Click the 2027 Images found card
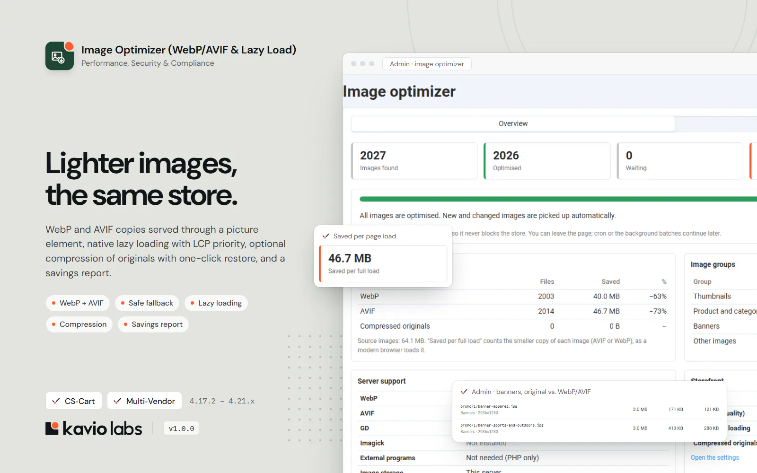Image resolution: width=757 pixels, height=473 pixels. coord(414,161)
